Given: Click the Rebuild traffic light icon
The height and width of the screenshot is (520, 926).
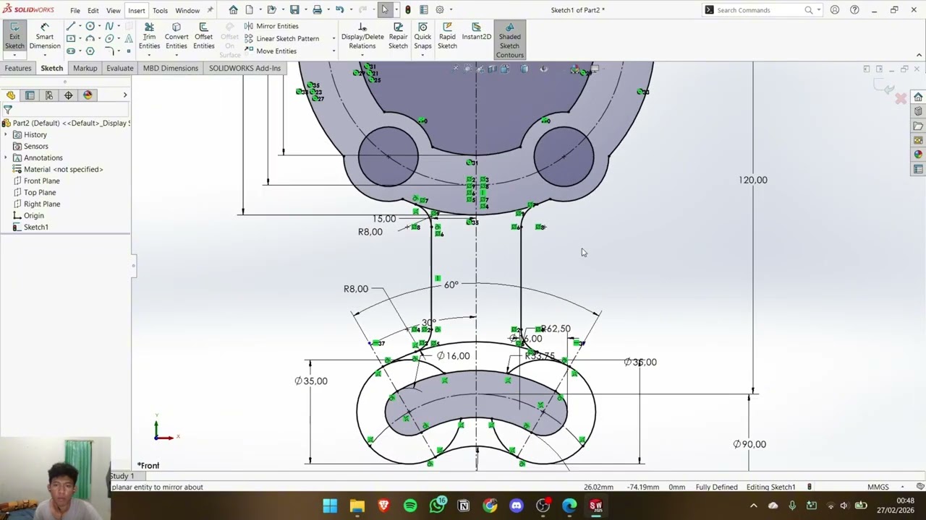Looking at the screenshot, I should pos(408,10).
